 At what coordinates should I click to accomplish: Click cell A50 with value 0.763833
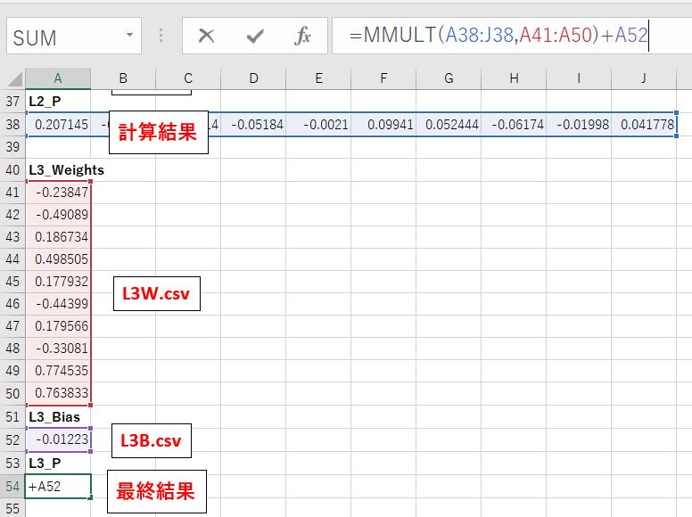pos(58,393)
